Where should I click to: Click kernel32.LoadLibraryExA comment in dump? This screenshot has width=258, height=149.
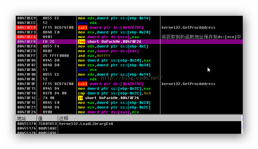(86, 124)
